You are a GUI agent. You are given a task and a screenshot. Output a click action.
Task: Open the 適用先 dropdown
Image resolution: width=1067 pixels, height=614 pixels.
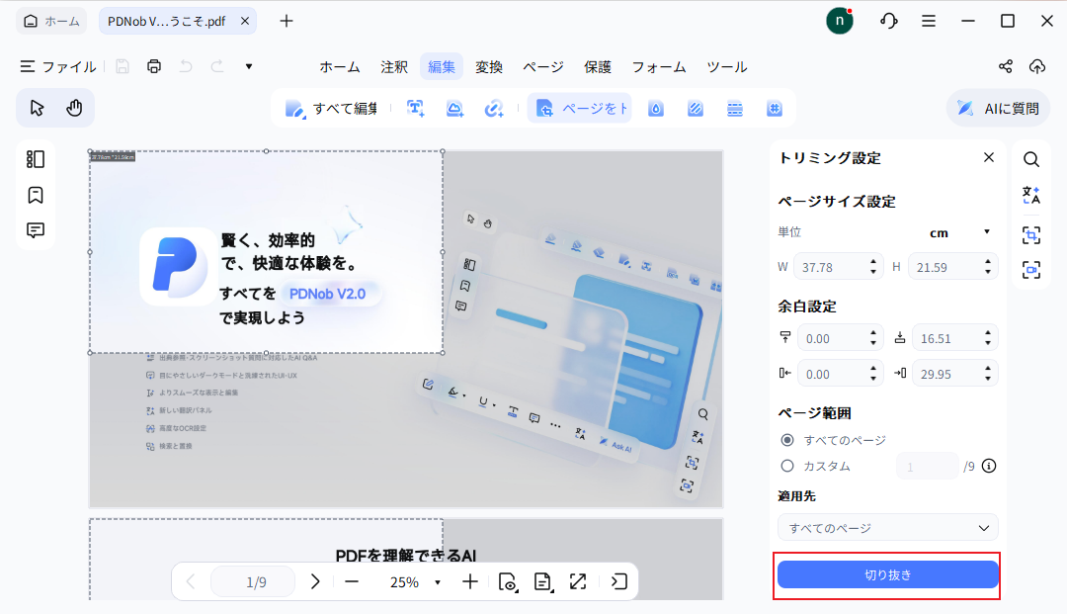[x=886, y=527]
